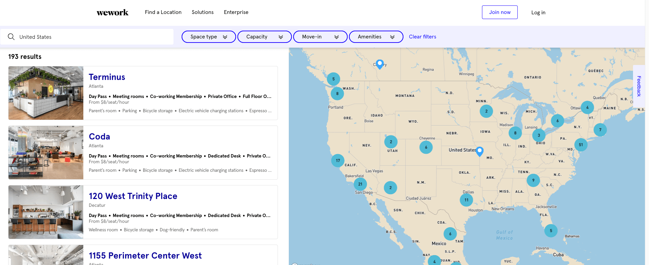Open map cluster 11 near Dallas
Image resolution: width=649 pixels, height=265 pixels.
click(466, 200)
